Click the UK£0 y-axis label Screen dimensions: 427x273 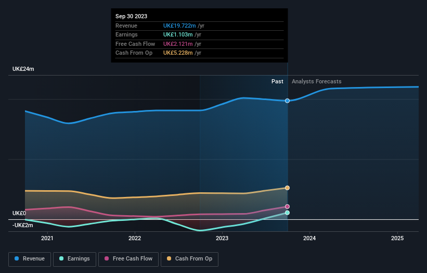pos(19,213)
